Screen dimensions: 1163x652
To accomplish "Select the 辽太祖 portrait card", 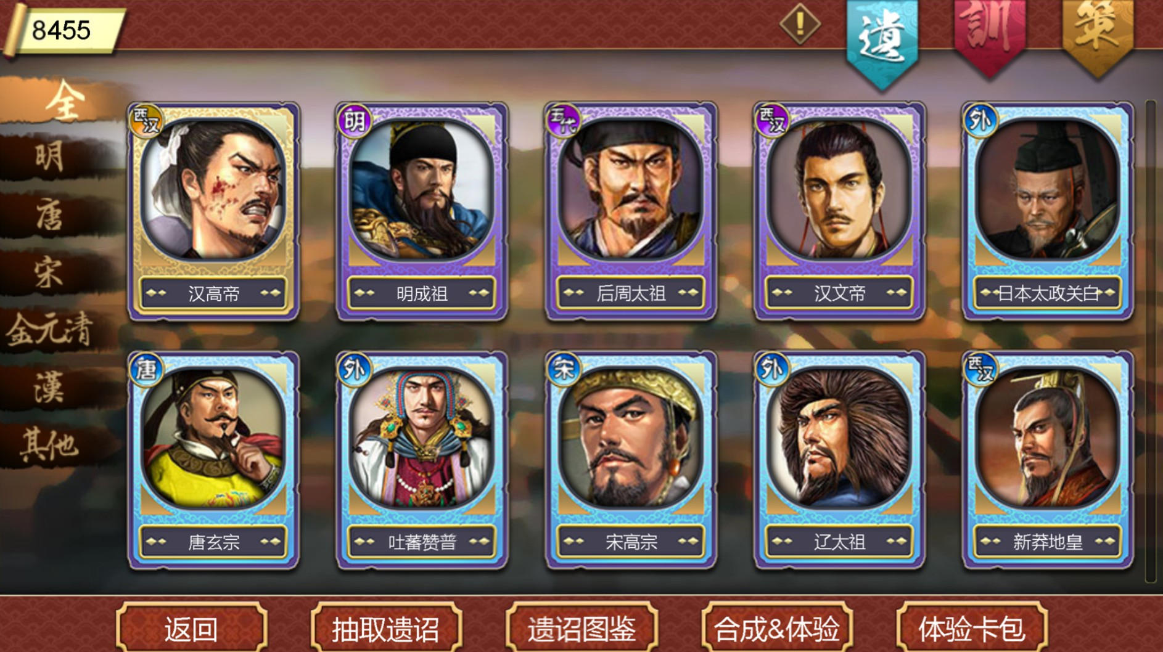I will coord(839,460).
